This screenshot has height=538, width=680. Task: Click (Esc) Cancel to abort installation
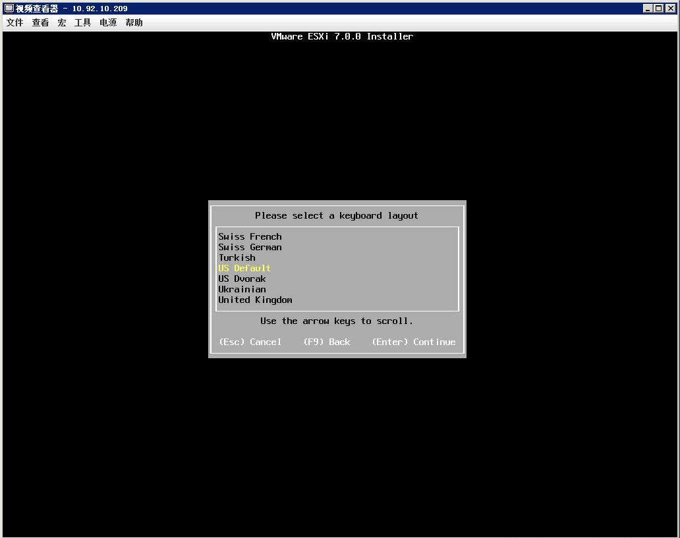tap(250, 342)
